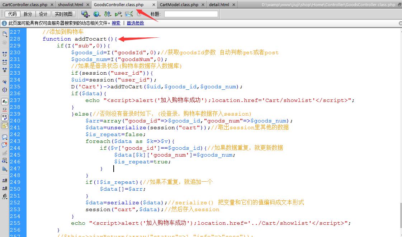Click the Remove Comment icon

(x=5, y=145)
